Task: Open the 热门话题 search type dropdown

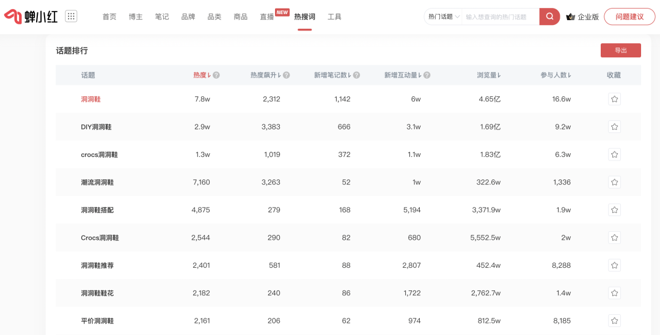Action: (x=444, y=17)
